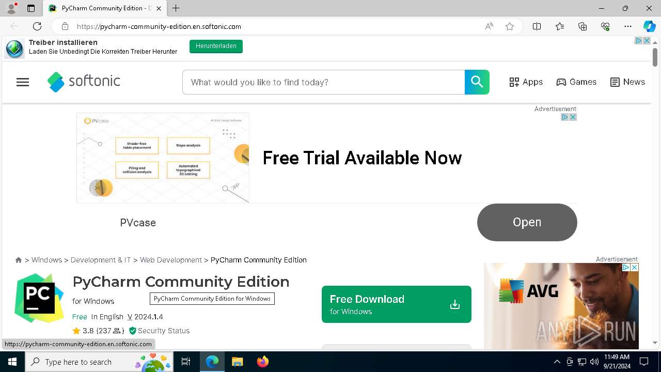Click the home breadcrumb icon
This screenshot has width=661, height=372.
pos(19,260)
